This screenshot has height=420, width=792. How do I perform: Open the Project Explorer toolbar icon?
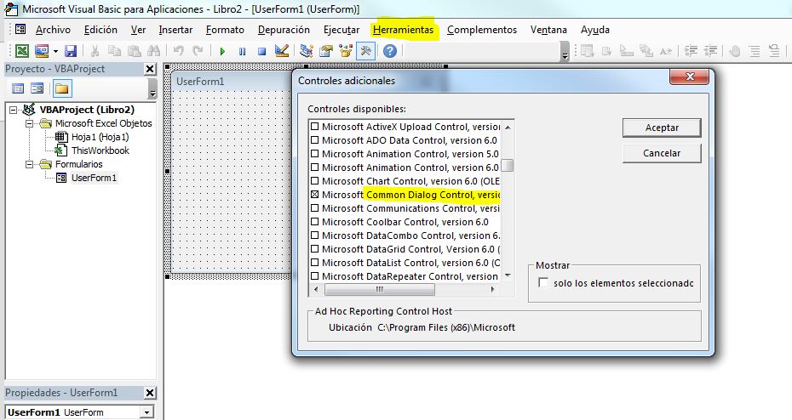(306, 51)
